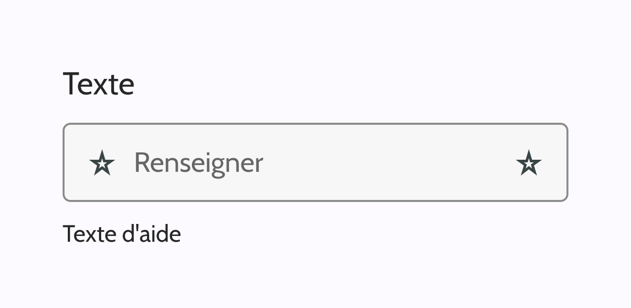The width and height of the screenshot is (631, 308).
Task: Click the leading star icon in the field
Action: point(102,163)
